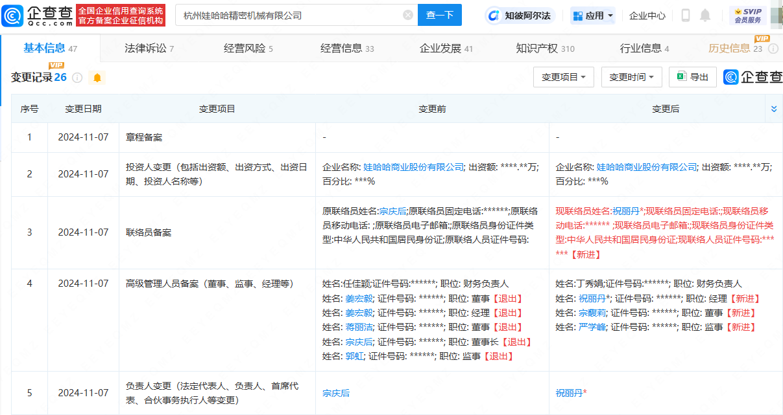Open SVIP 会员服务 badge
Image resolution: width=783 pixels, height=415 pixels.
pos(747,16)
